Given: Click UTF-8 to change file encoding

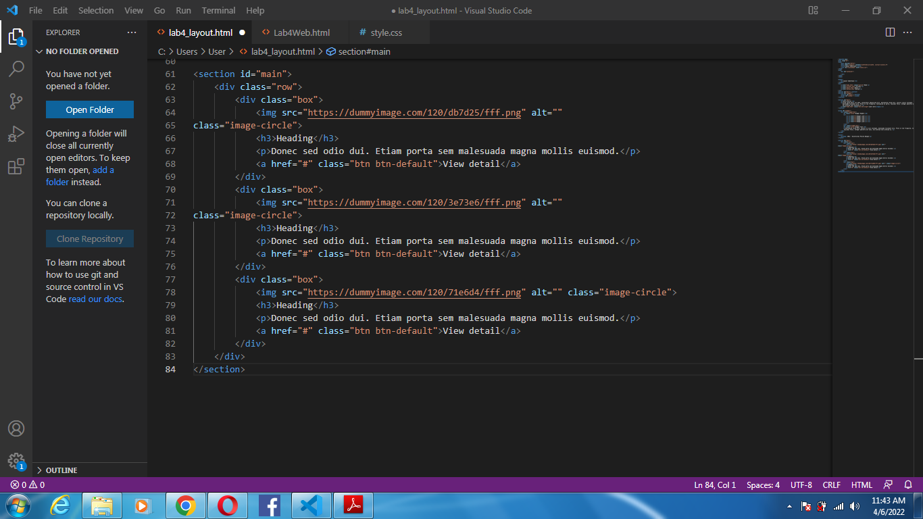Looking at the screenshot, I should pyautogui.click(x=801, y=485).
